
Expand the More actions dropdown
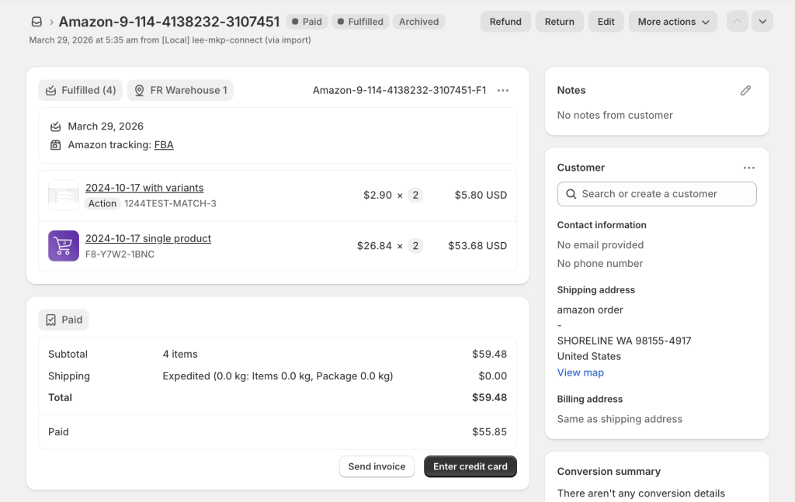pyautogui.click(x=672, y=22)
